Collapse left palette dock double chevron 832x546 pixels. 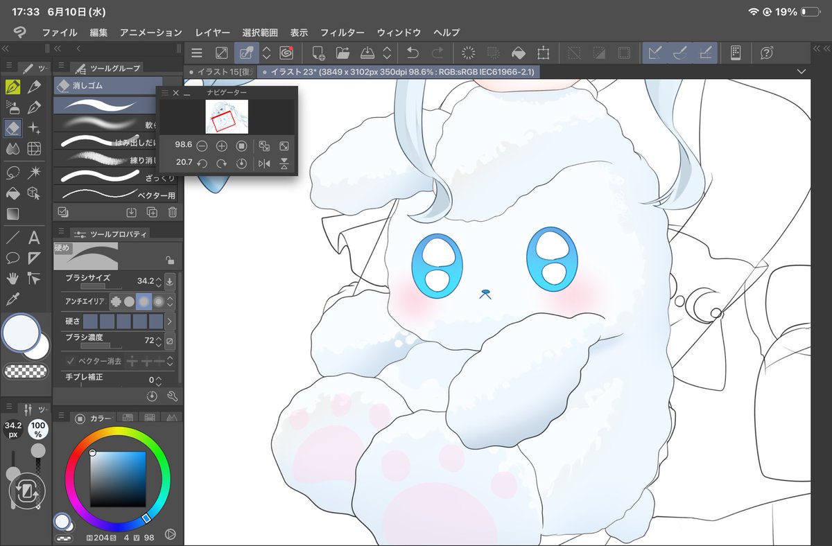click(5, 49)
